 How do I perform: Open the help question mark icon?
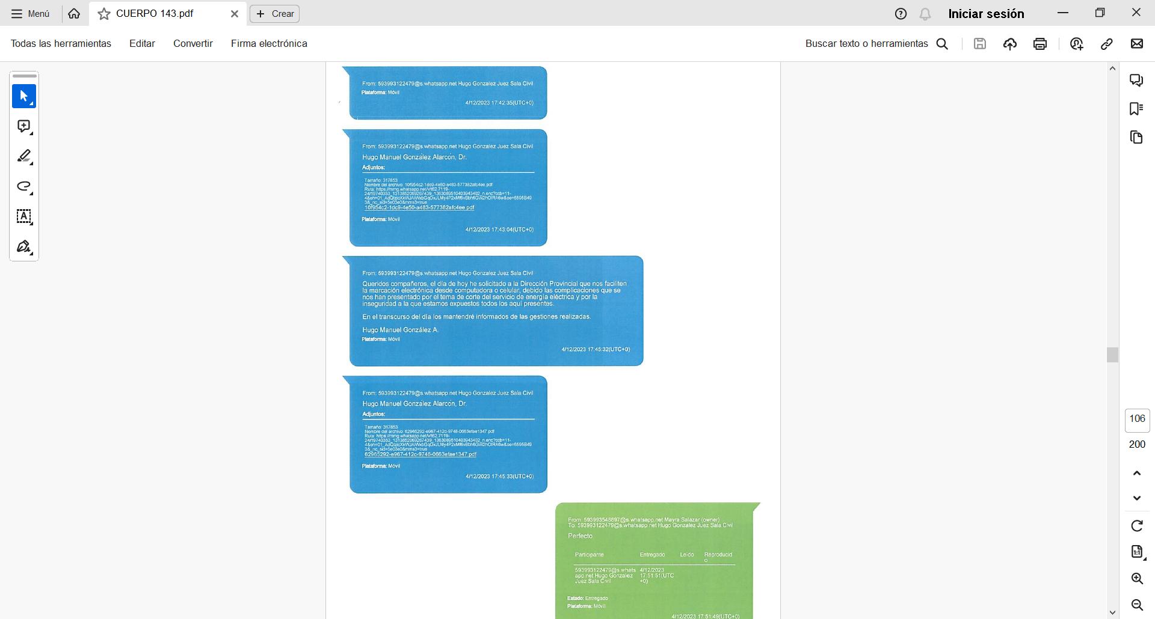pos(901,14)
